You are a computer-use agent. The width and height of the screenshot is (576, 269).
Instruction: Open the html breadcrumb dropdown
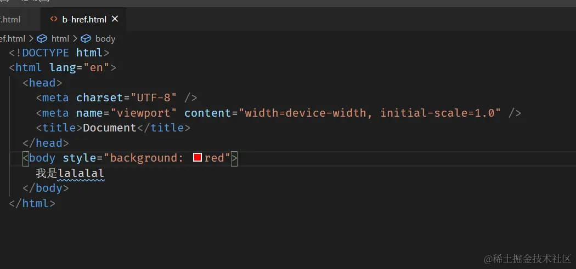(x=60, y=38)
